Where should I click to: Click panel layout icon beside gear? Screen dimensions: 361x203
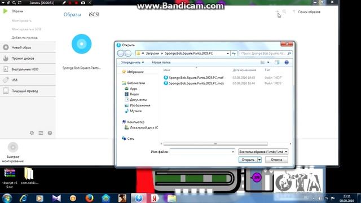[41, 133]
